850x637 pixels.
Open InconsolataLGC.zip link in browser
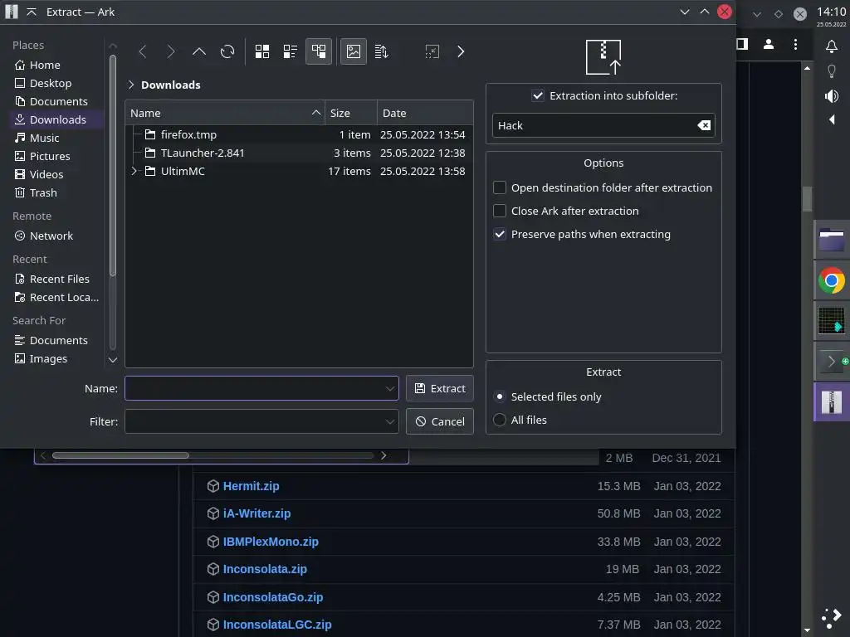click(x=277, y=625)
